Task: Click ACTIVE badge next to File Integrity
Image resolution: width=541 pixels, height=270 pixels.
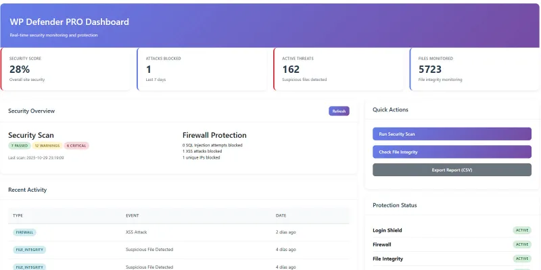Action: click(x=522, y=259)
